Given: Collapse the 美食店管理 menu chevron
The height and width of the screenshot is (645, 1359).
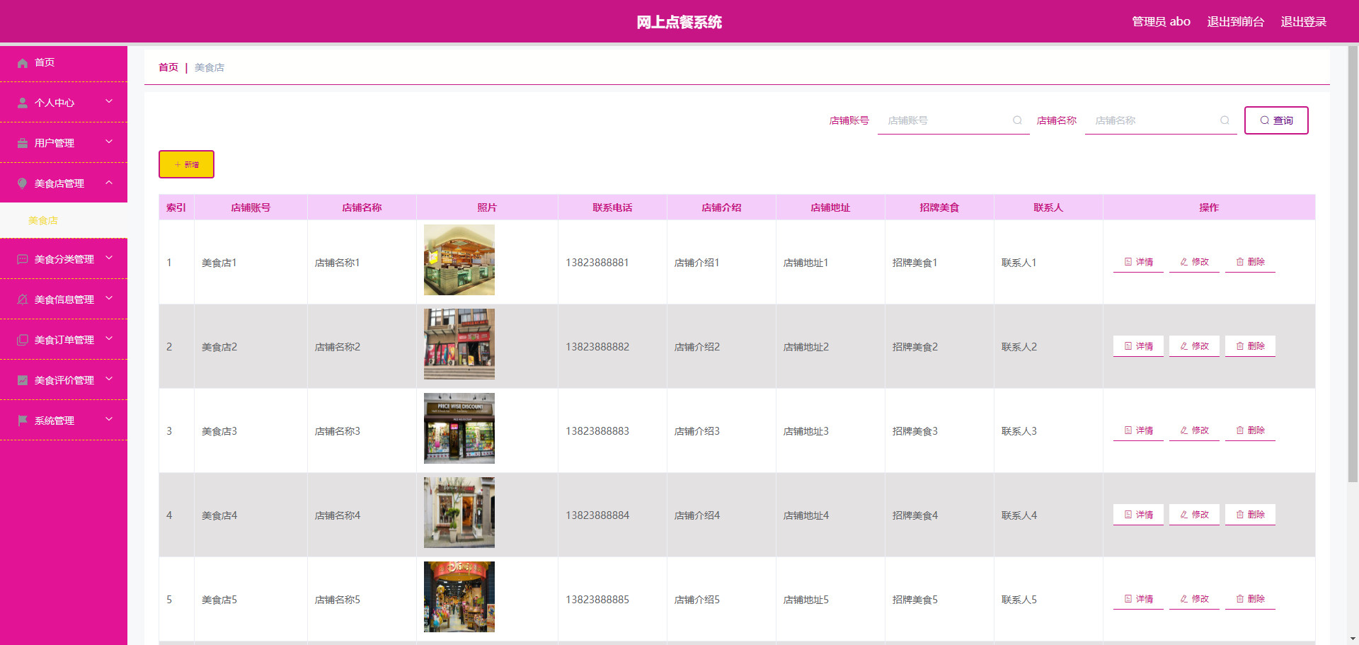Looking at the screenshot, I should [x=109, y=182].
